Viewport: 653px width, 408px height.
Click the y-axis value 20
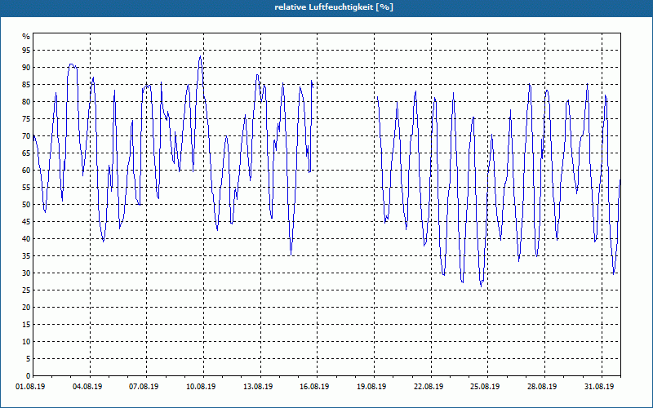(x=26, y=308)
